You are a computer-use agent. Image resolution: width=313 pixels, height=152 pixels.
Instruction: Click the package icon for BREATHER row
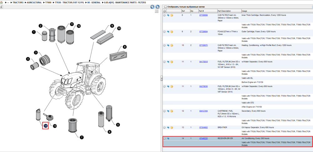click(x=172, y=128)
